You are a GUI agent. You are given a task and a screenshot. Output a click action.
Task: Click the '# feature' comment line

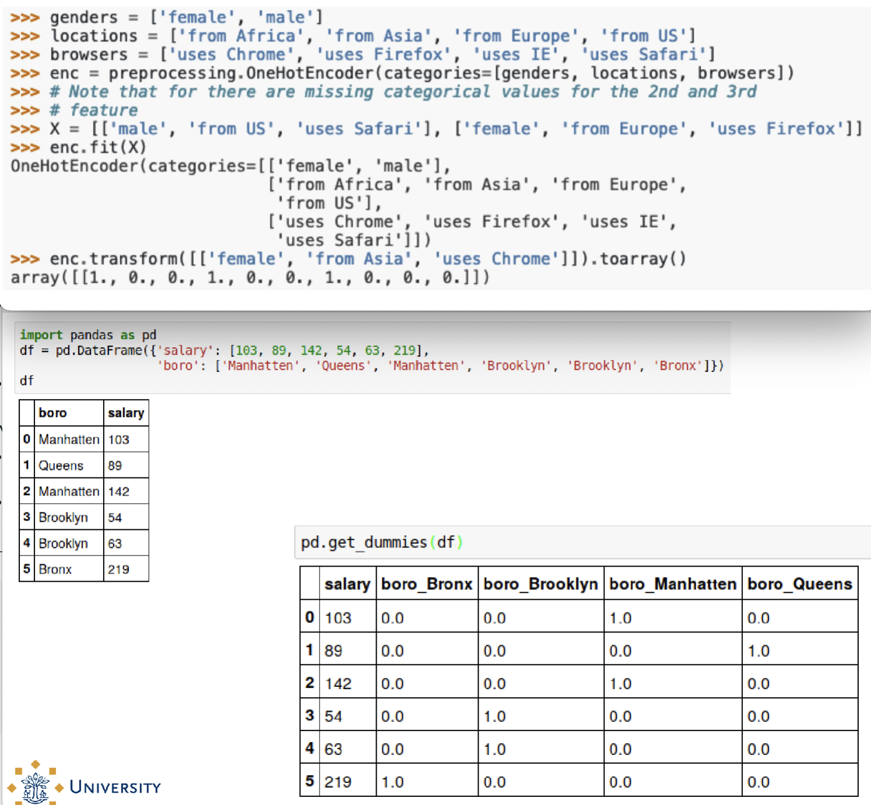pos(74,111)
